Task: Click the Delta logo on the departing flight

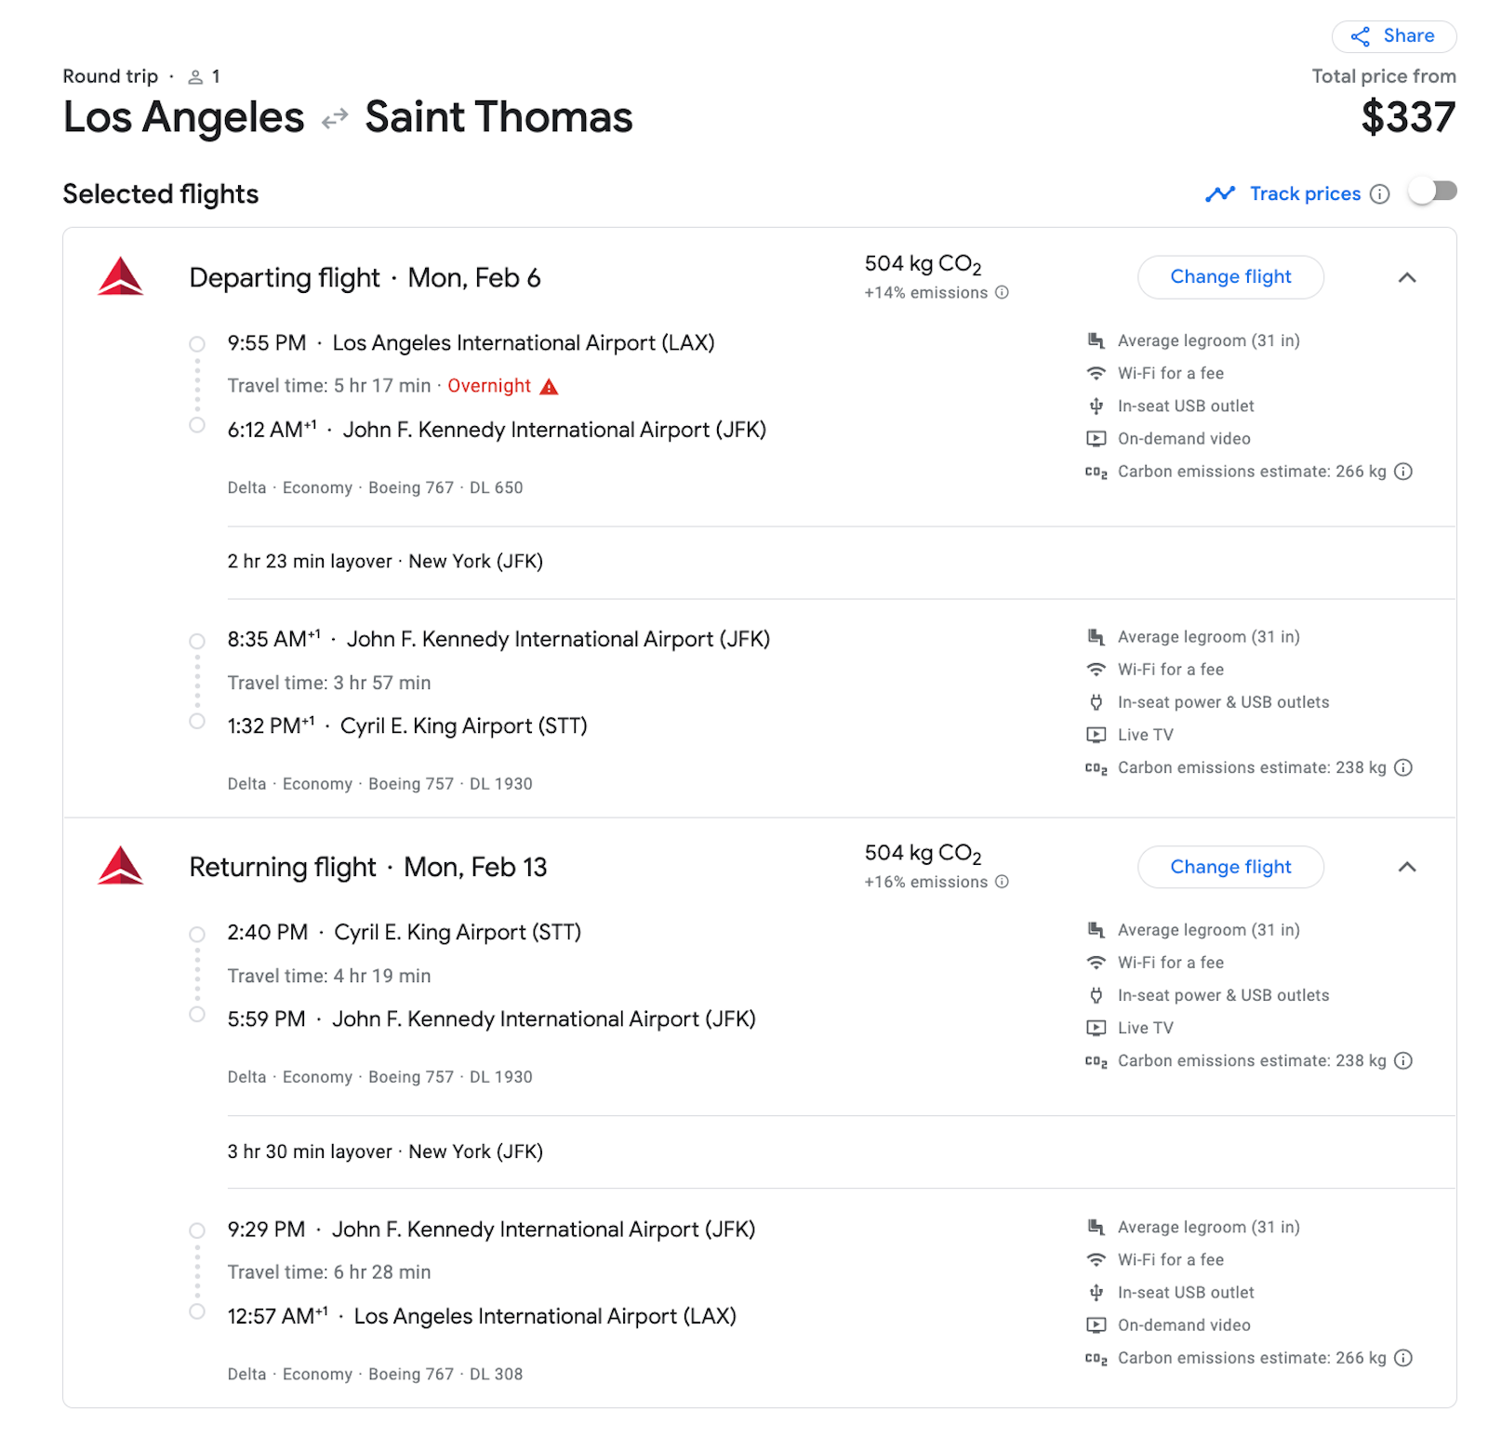Action: pyautogui.click(x=119, y=277)
